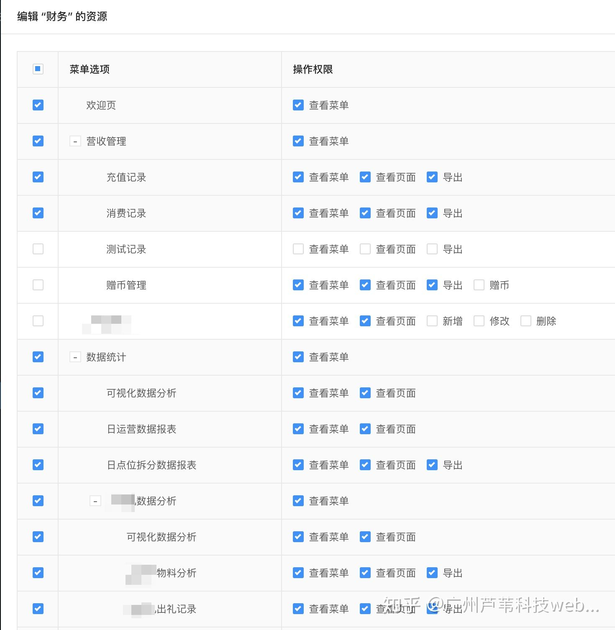Collapse the 营收管理 tree node

[75, 141]
